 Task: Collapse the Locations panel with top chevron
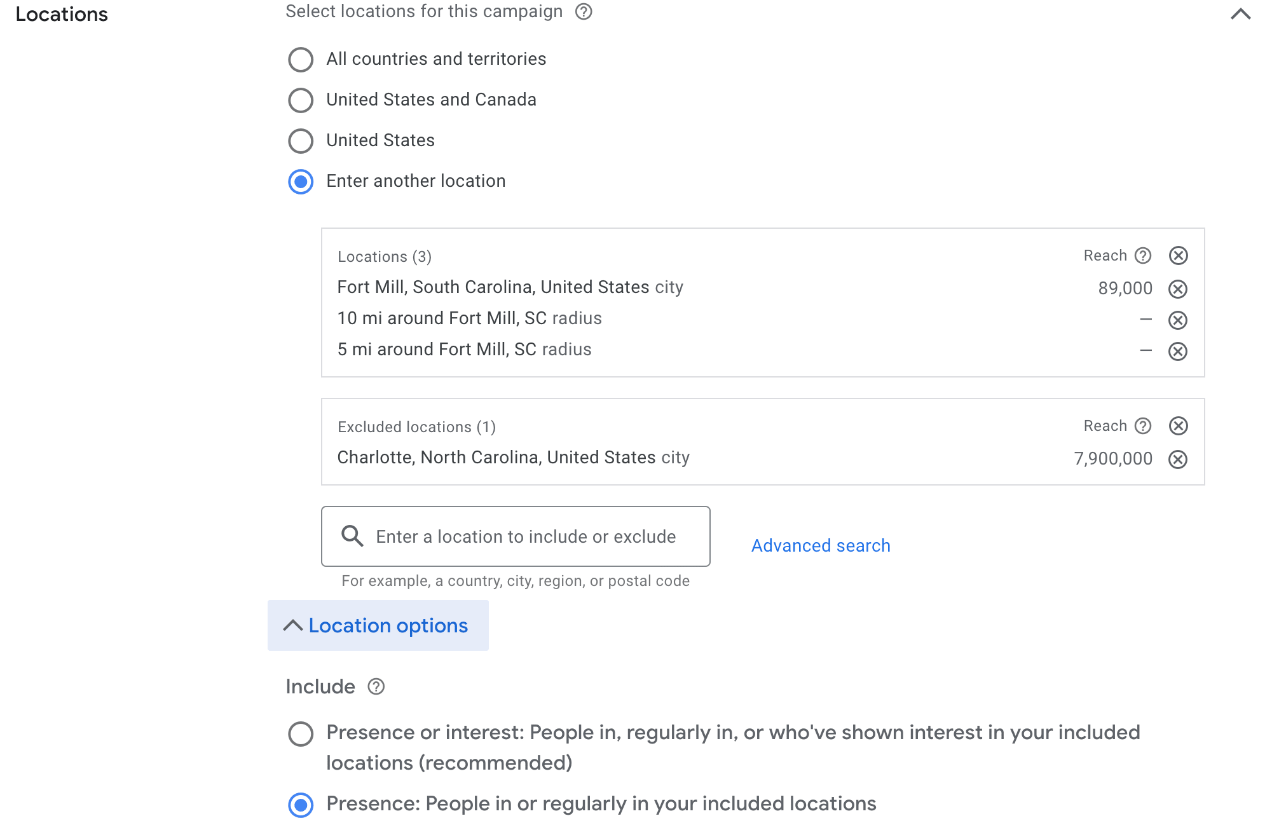(x=1240, y=14)
